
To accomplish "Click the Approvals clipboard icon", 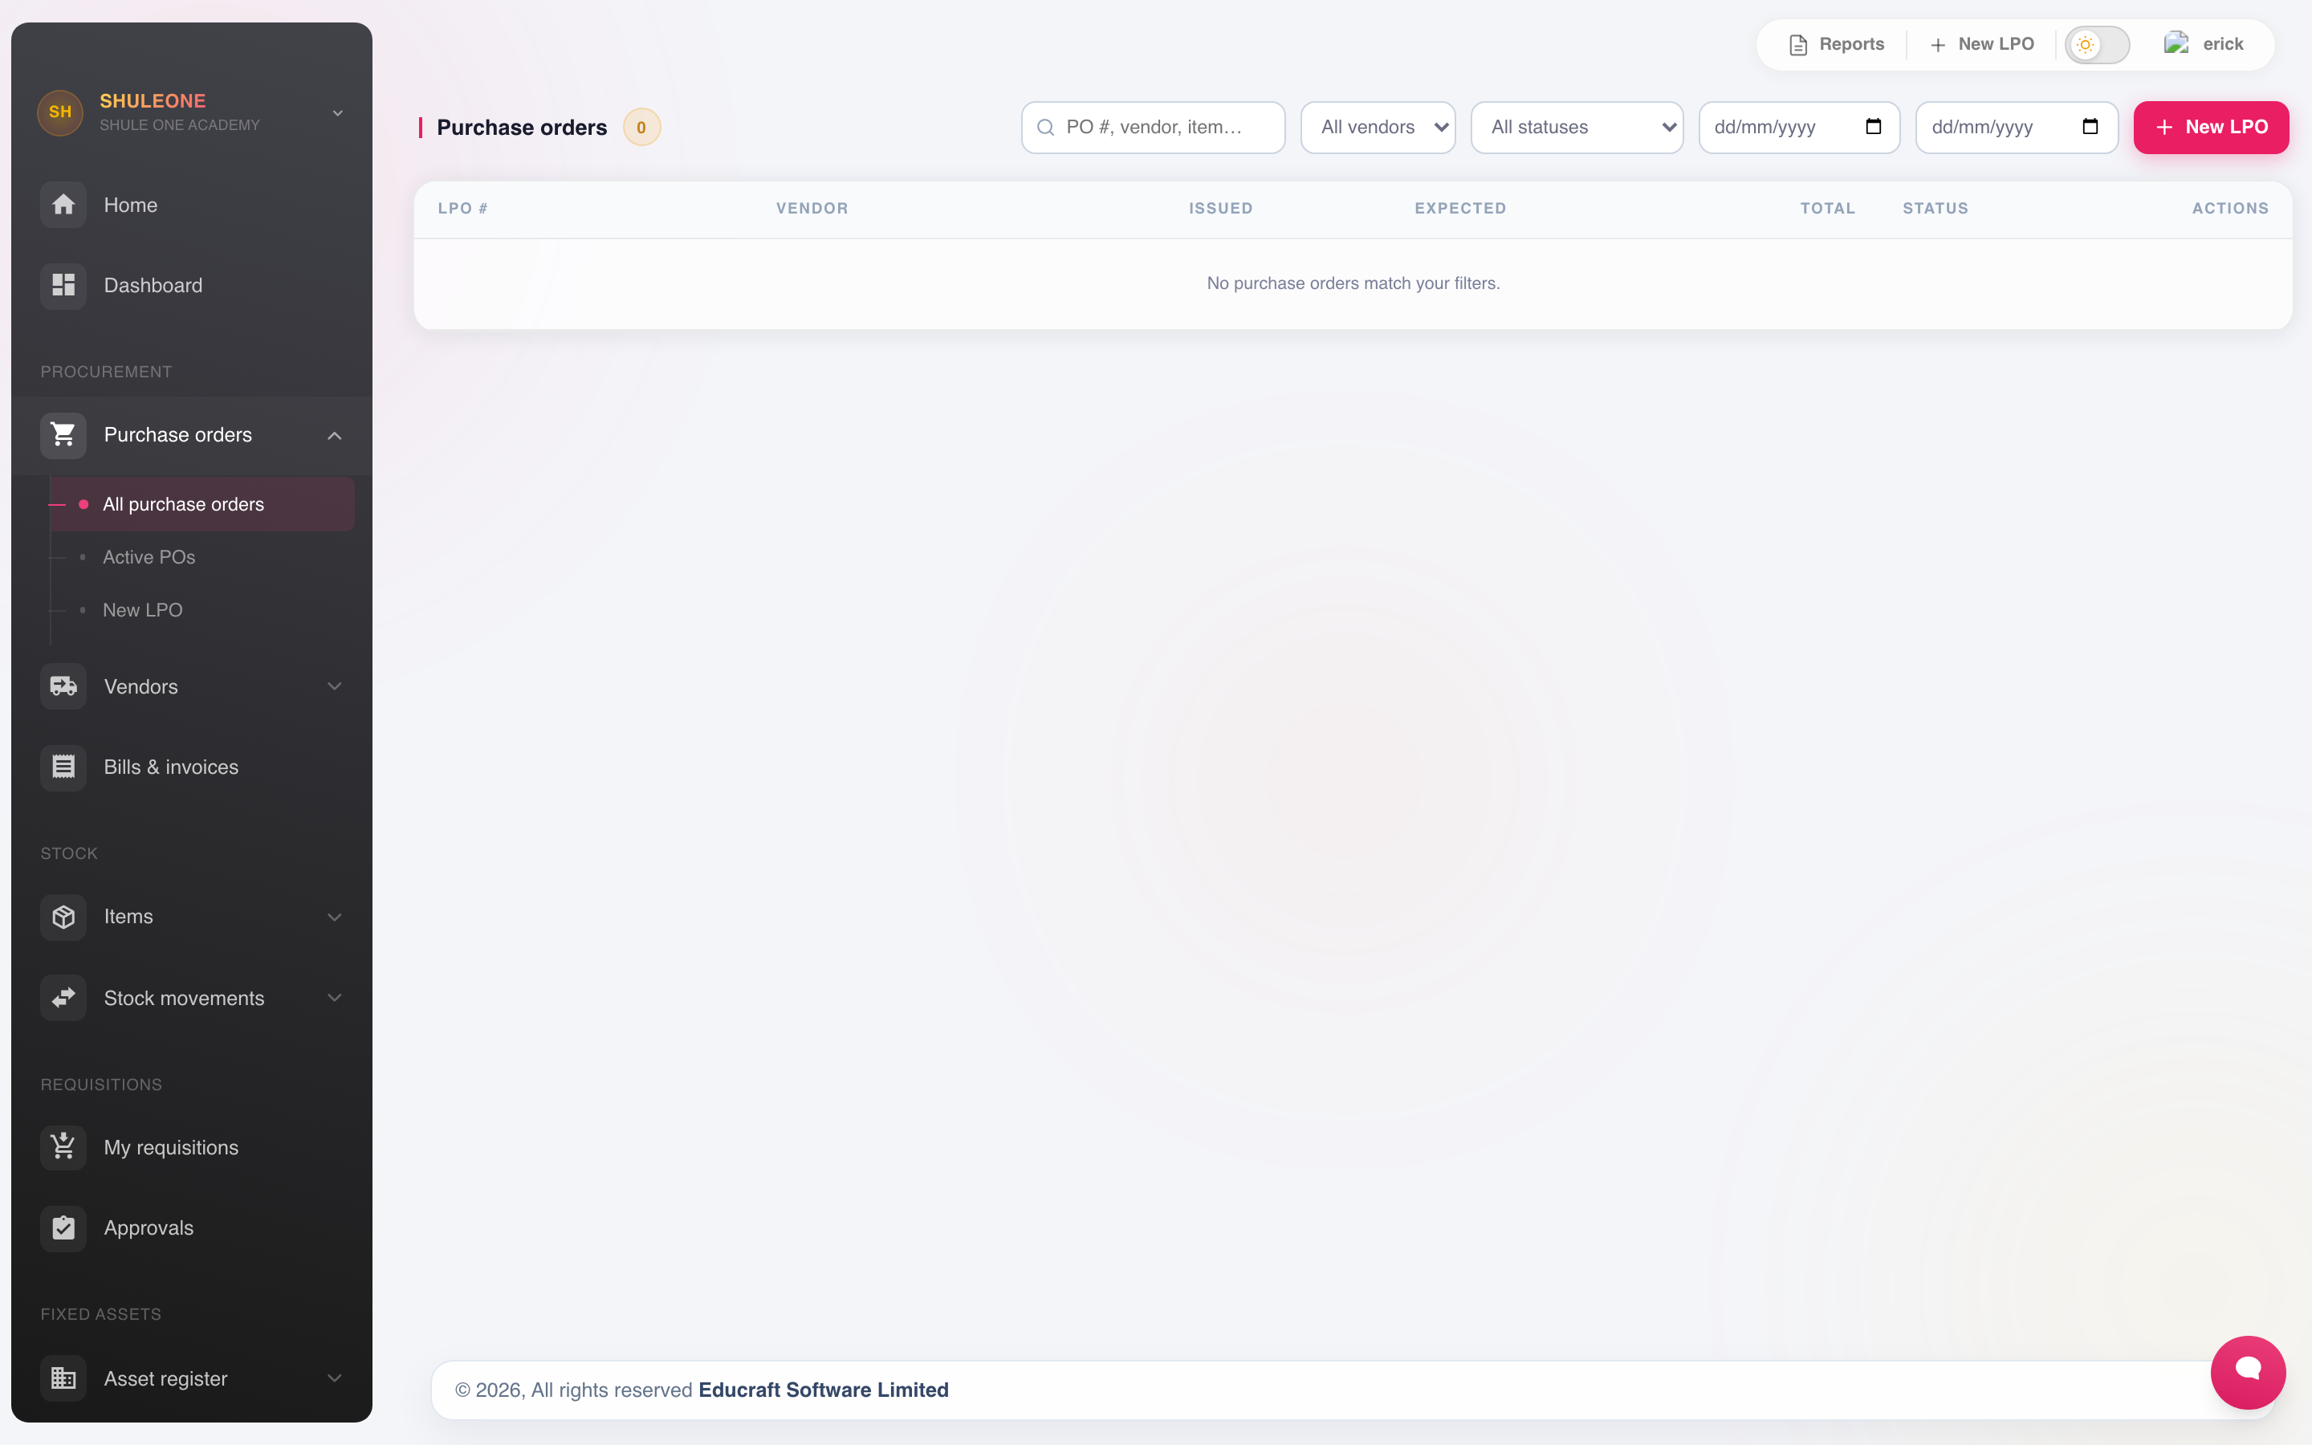I will pos(63,1228).
